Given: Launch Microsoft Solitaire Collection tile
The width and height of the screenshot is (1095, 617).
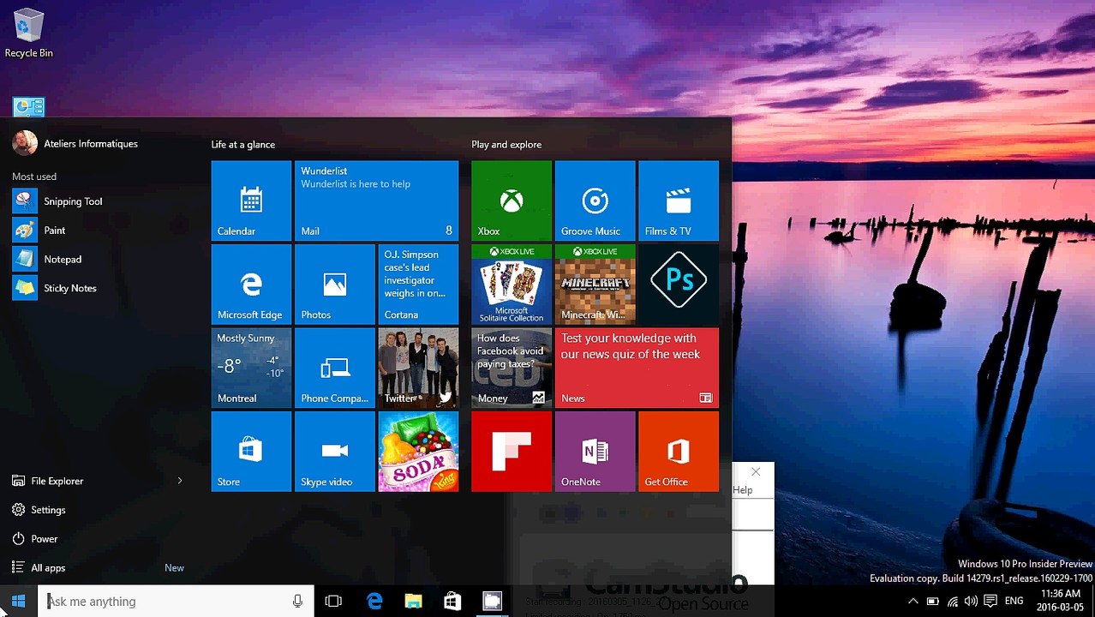Looking at the screenshot, I should tap(512, 285).
